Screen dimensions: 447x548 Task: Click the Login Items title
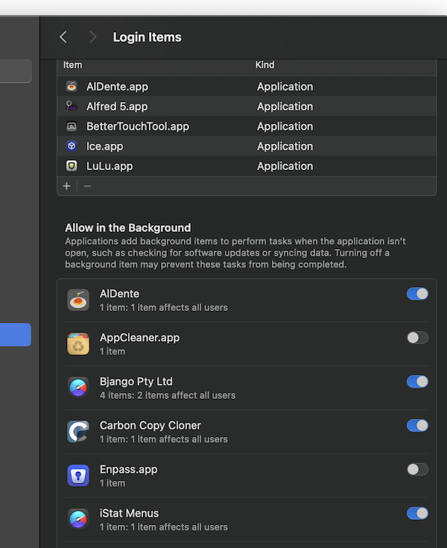[148, 37]
